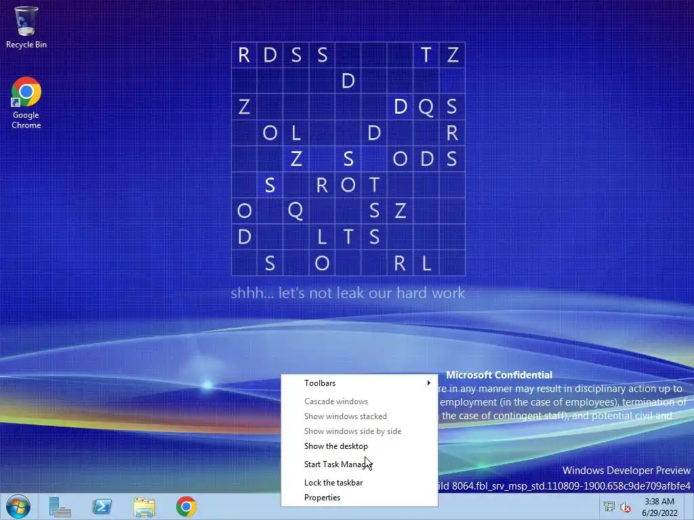
Task: Toggle Lock the taskbar
Action: [359, 482]
